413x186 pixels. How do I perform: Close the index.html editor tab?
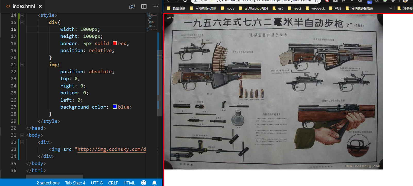point(40,6)
